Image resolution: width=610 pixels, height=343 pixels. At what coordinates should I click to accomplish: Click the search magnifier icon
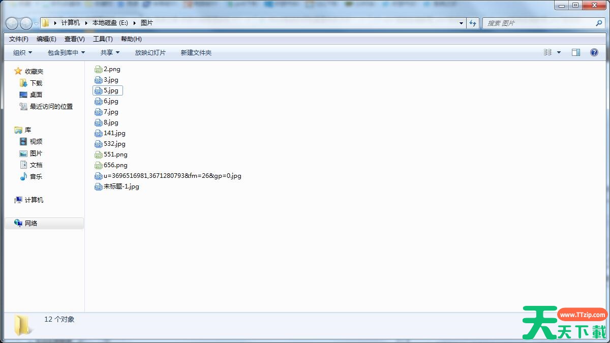pos(599,23)
